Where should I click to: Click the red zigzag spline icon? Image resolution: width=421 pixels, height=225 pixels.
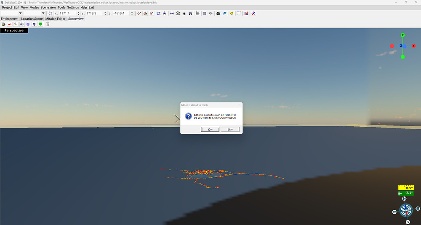coord(9,24)
